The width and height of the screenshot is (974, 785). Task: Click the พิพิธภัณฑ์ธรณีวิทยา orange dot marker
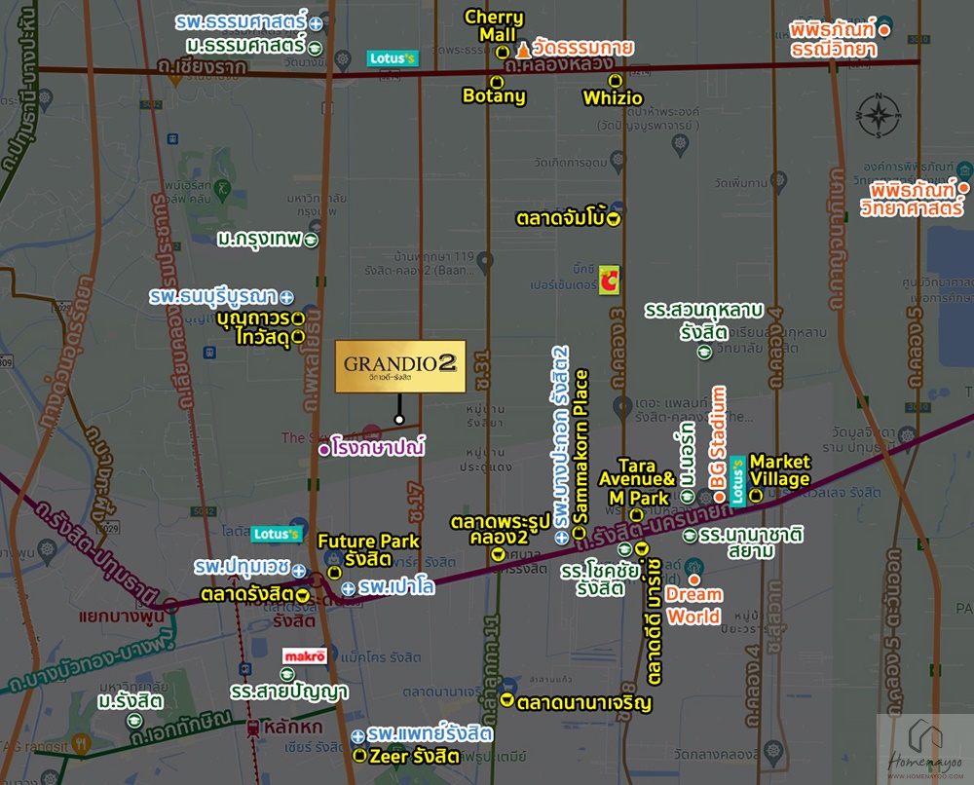point(885,30)
